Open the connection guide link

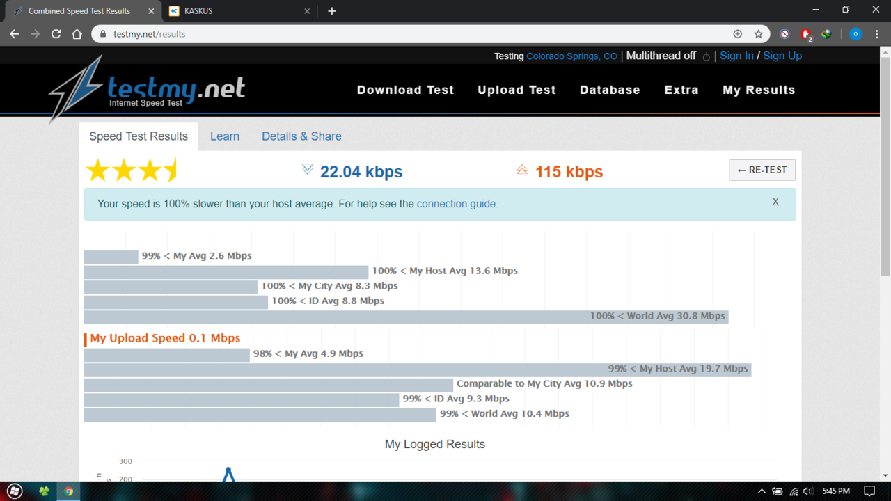[x=456, y=204]
